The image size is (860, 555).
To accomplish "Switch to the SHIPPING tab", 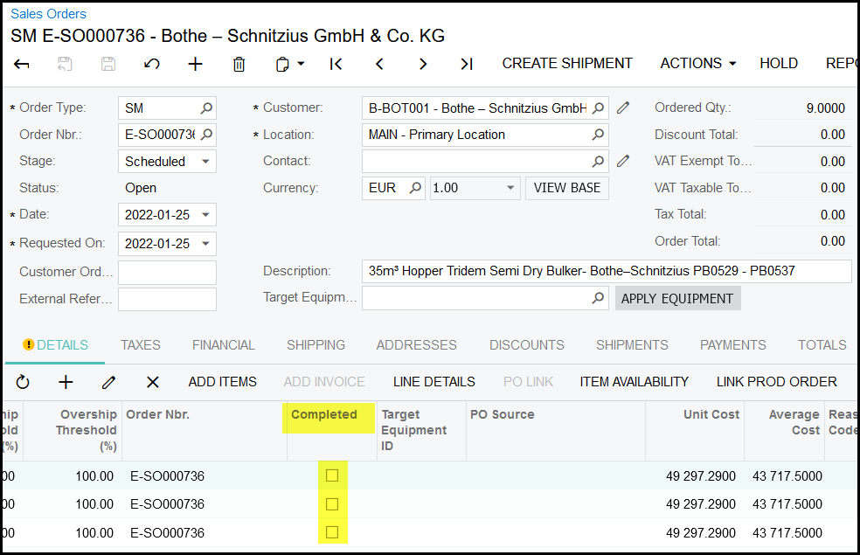I will (316, 345).
